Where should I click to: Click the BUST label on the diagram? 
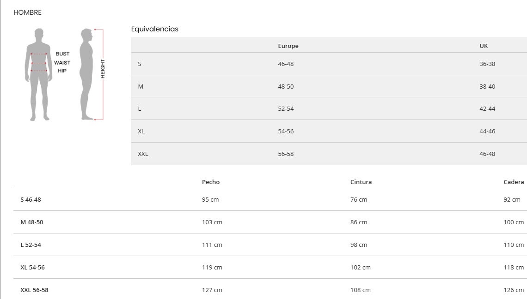(62, 54)
